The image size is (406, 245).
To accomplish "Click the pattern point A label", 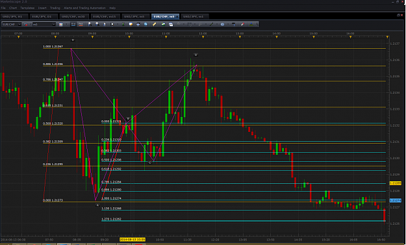I will [x=97, y=205].
